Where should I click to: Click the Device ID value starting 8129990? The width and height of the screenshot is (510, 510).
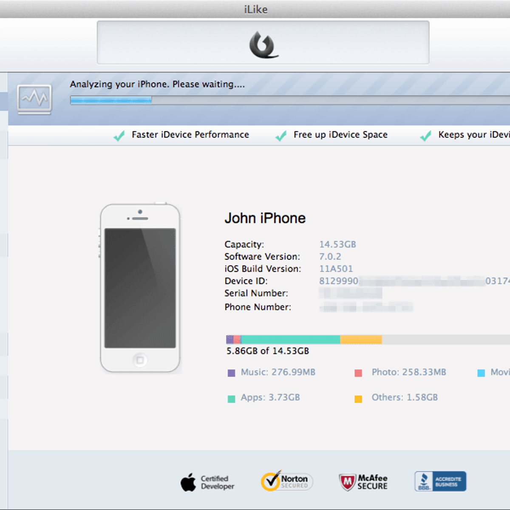(414, 281)
